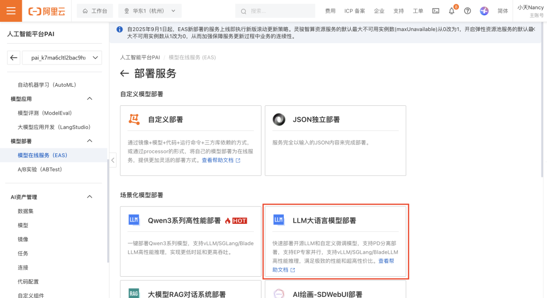
Task: Click the blue info icon in the banner
Action: click(119, 29)
